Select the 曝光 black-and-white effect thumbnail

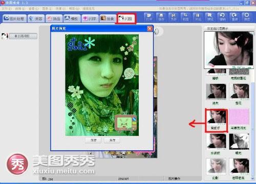pos(239,142)
